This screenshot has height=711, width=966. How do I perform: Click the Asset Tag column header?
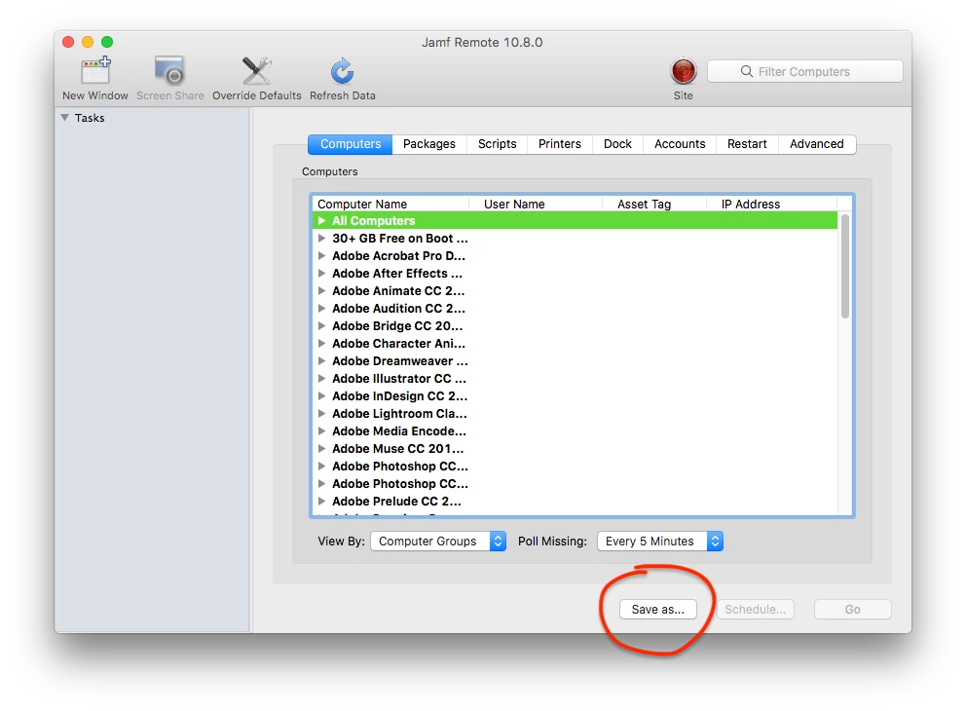654,204
